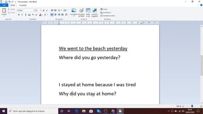Click Sostituisci to replace text
This screenshot has height=114, width=203.
tap(106, 13)
